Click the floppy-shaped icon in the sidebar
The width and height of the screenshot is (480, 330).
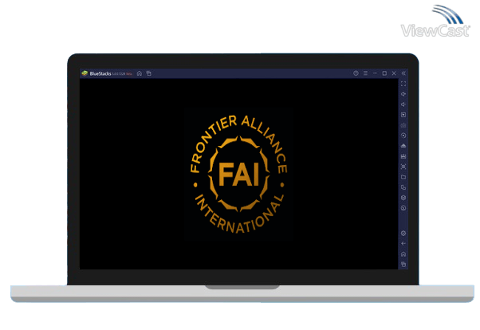(403, 156)
